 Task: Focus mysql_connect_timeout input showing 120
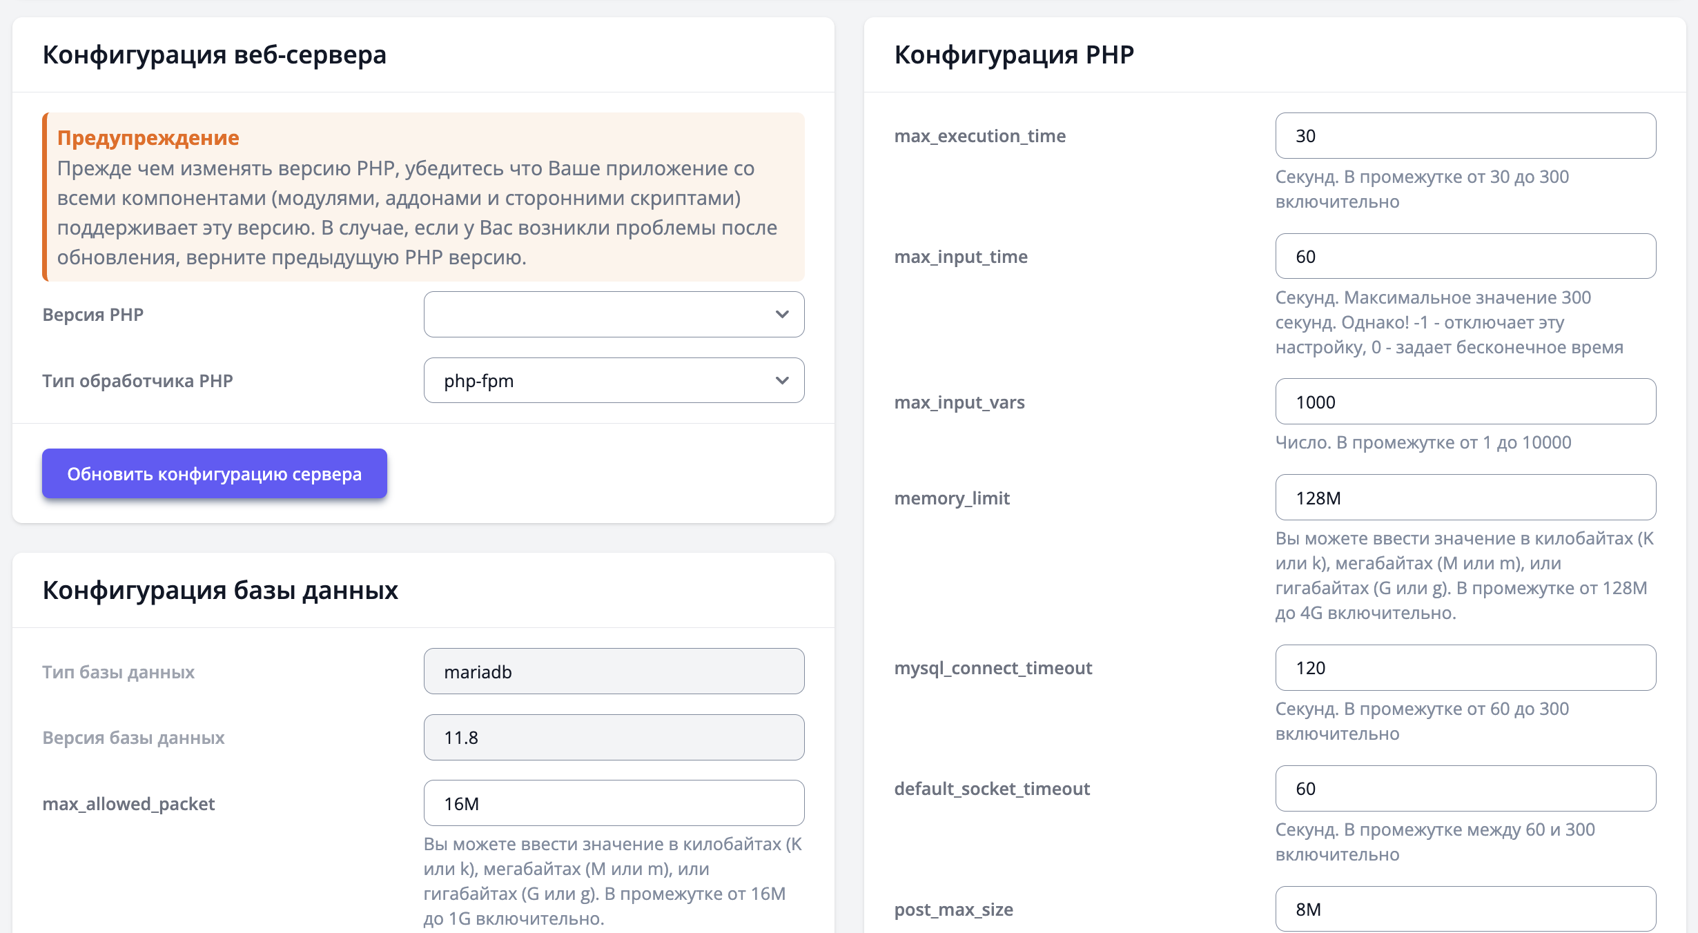pyautogui.click(x=1465, y=668)
